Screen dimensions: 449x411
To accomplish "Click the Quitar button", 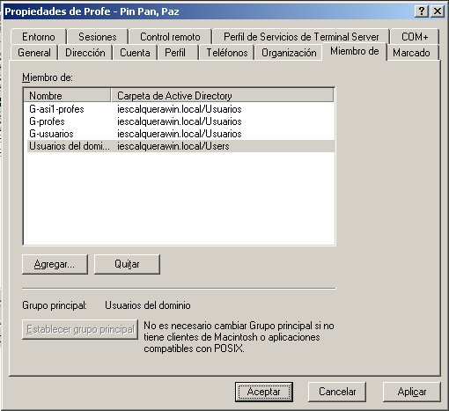I will pyautogui.click(x=127, y=264).
